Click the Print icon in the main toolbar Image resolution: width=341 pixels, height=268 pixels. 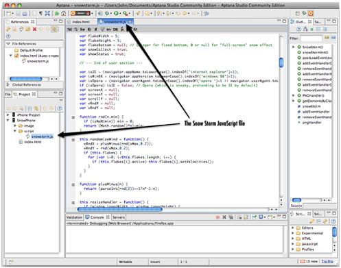25,14
